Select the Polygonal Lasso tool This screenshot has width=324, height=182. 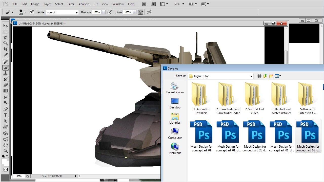click(x=5, y=37)
